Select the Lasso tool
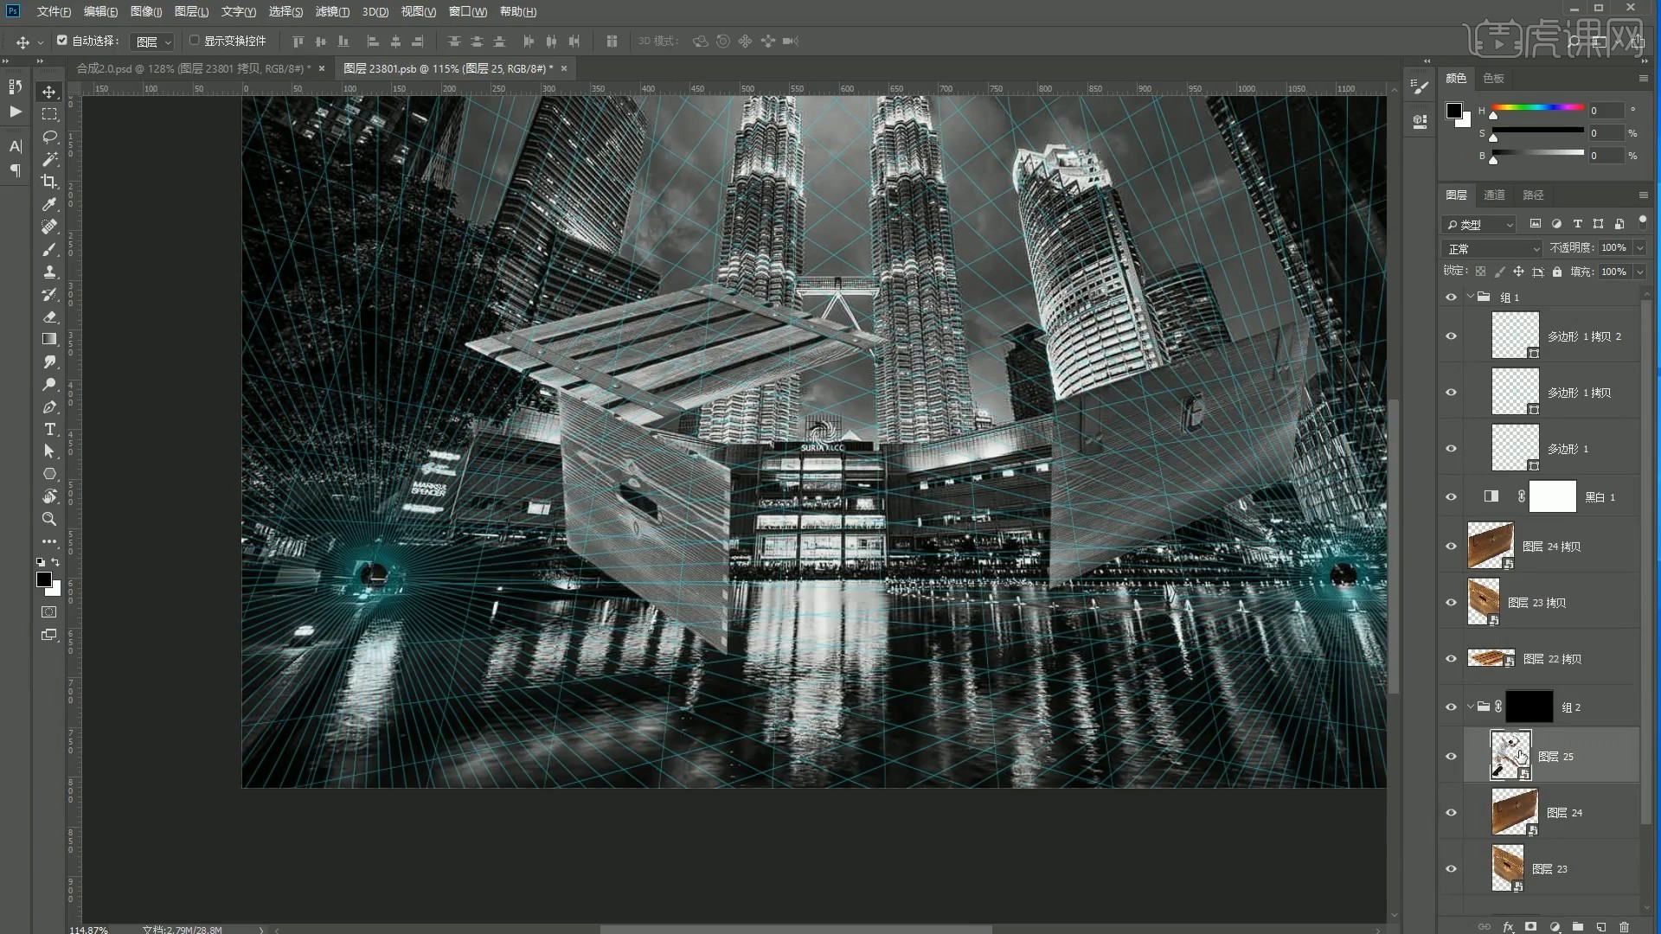This screenshot has height=934, width=1661. pos(49,137)
